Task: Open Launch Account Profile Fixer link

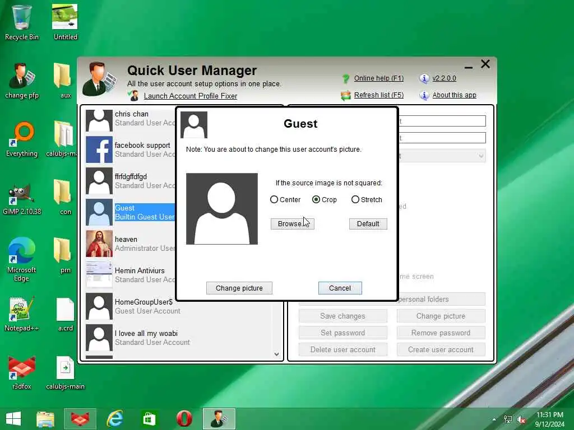Action: point(191,96)
